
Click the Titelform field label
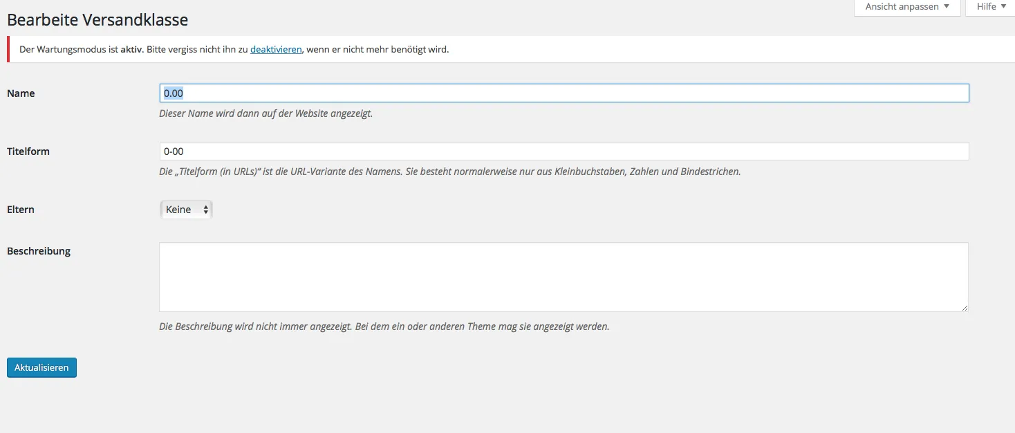click(x=28, y=151)
